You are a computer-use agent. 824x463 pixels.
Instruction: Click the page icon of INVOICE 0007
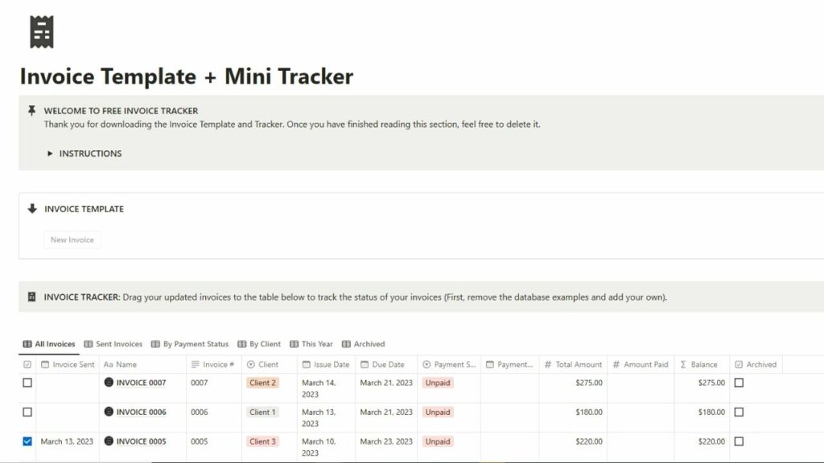click(x=109, y=383)
